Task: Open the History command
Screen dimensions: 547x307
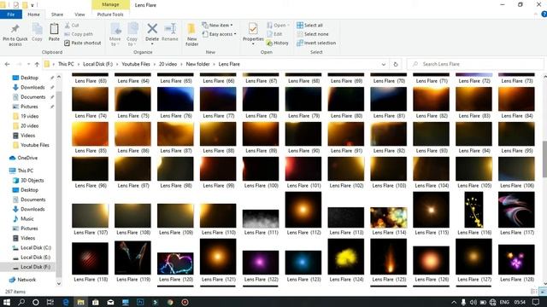Action: 278,43
